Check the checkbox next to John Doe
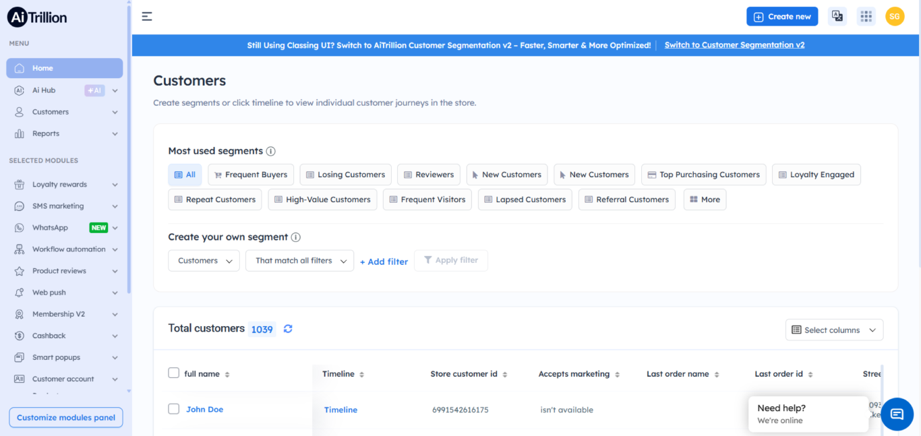The width and height of the screenshot is (921, 436). click(173, 409)
